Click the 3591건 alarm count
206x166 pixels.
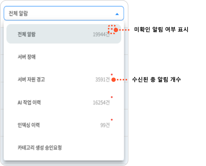[102, 80]
